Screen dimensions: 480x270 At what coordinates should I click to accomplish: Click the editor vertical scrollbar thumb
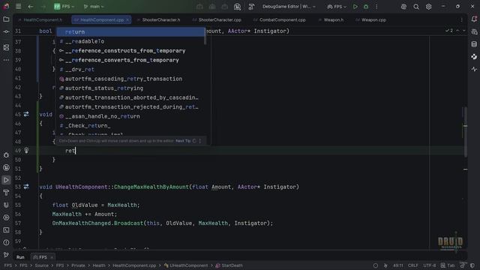465,132
